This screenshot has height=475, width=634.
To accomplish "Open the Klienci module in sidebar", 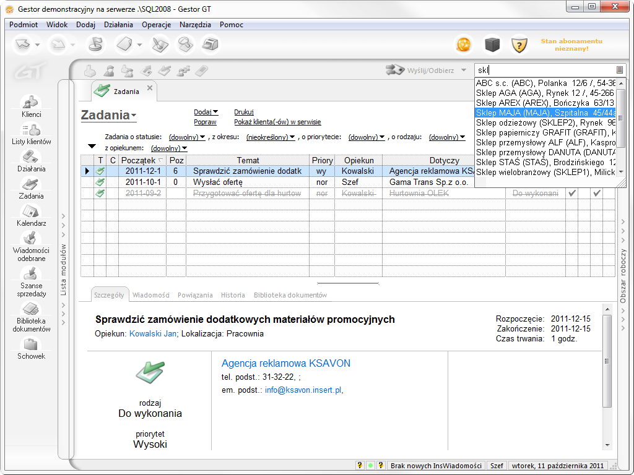I will click(x=31, y=105).
